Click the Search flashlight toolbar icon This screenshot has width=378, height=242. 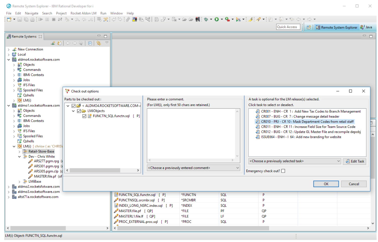coord(258,19)
